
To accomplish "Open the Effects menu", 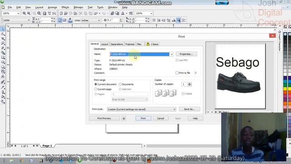I will click(x=65, y=7).
